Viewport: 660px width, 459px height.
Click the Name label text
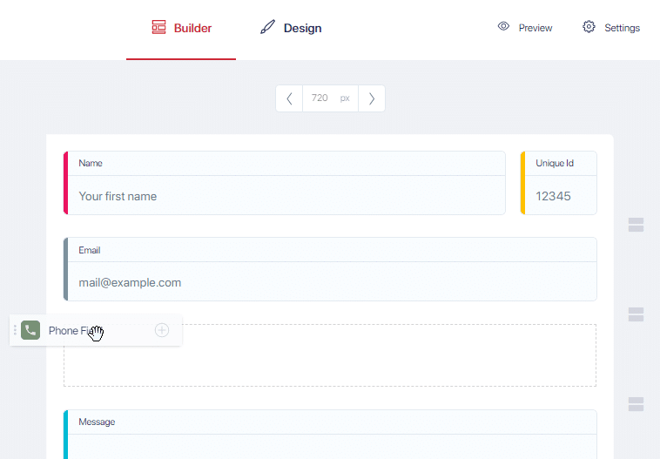pyautogui.click(x=91, y=164)
